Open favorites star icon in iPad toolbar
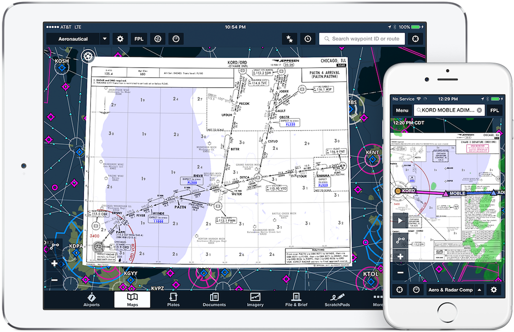This screenshot has height=332, width=514. click(x=290, y=39)
